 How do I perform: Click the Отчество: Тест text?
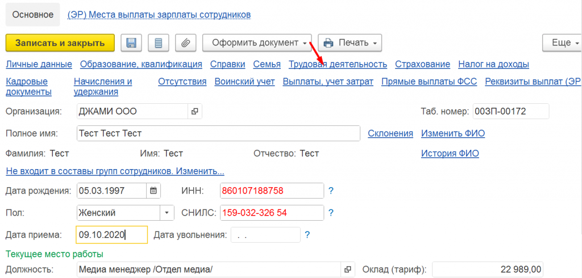point(286,153)
